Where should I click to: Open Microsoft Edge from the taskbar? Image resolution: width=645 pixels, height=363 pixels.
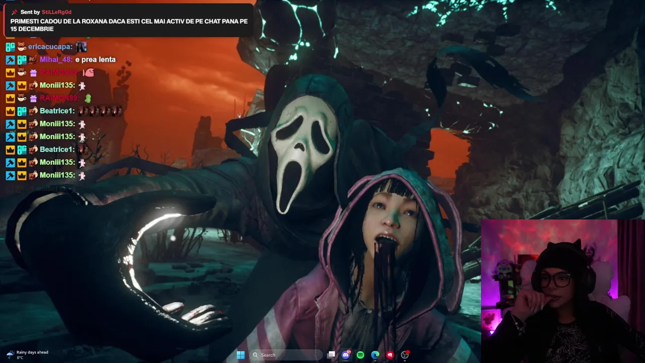375,355
